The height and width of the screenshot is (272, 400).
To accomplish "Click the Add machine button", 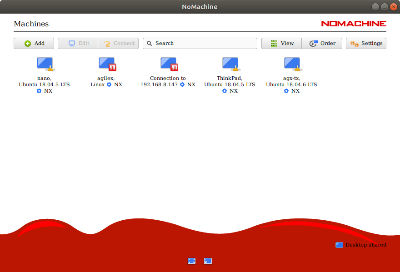I will pyautogui.click(x=34, y=43).
